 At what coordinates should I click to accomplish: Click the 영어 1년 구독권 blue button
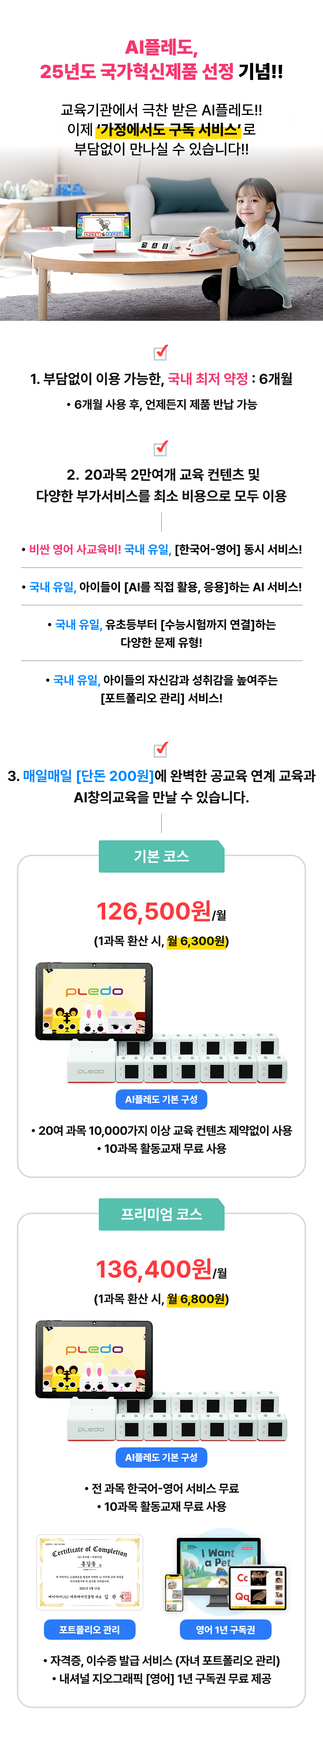click(225, 1630)
